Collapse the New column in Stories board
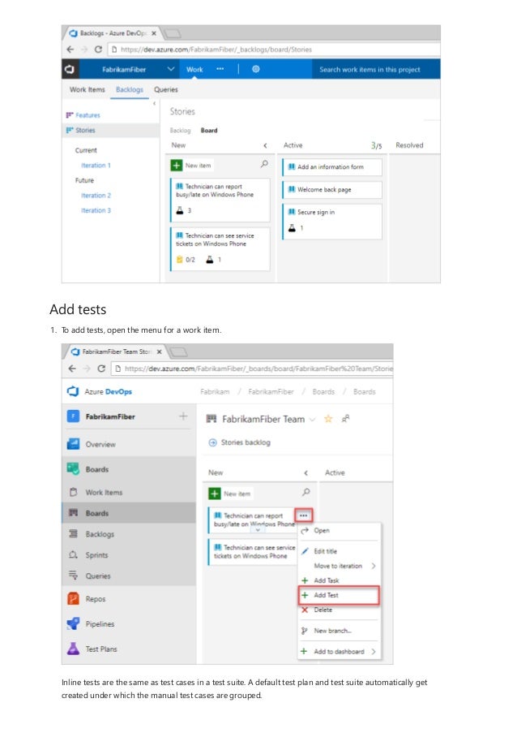 265,145
